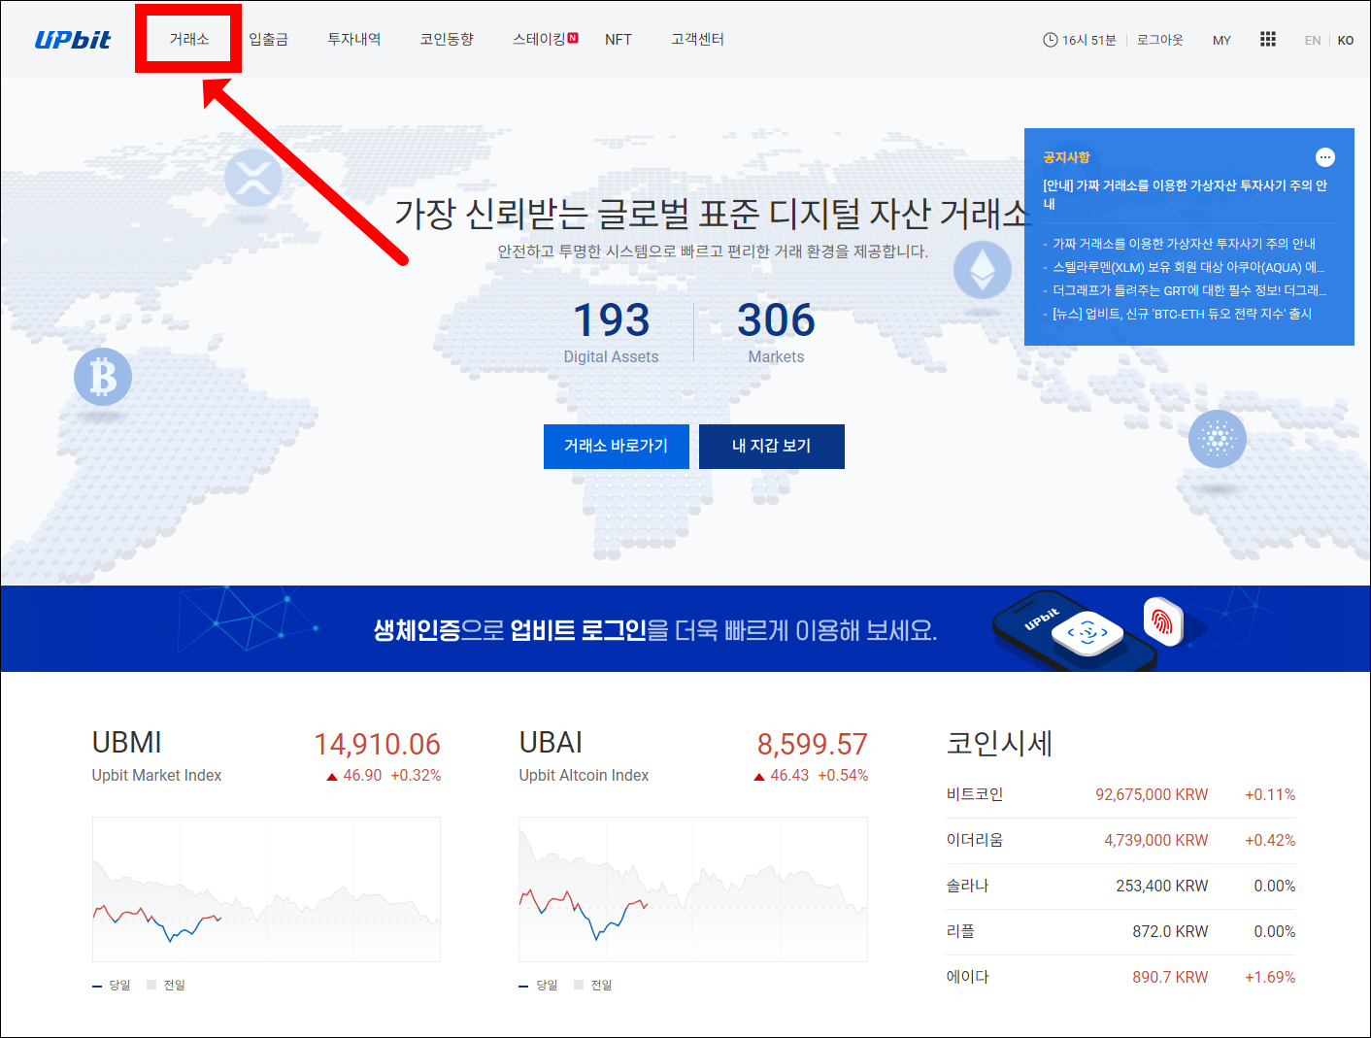Open the NFT menu
1371x1038 pixels.
click(619, 40)
